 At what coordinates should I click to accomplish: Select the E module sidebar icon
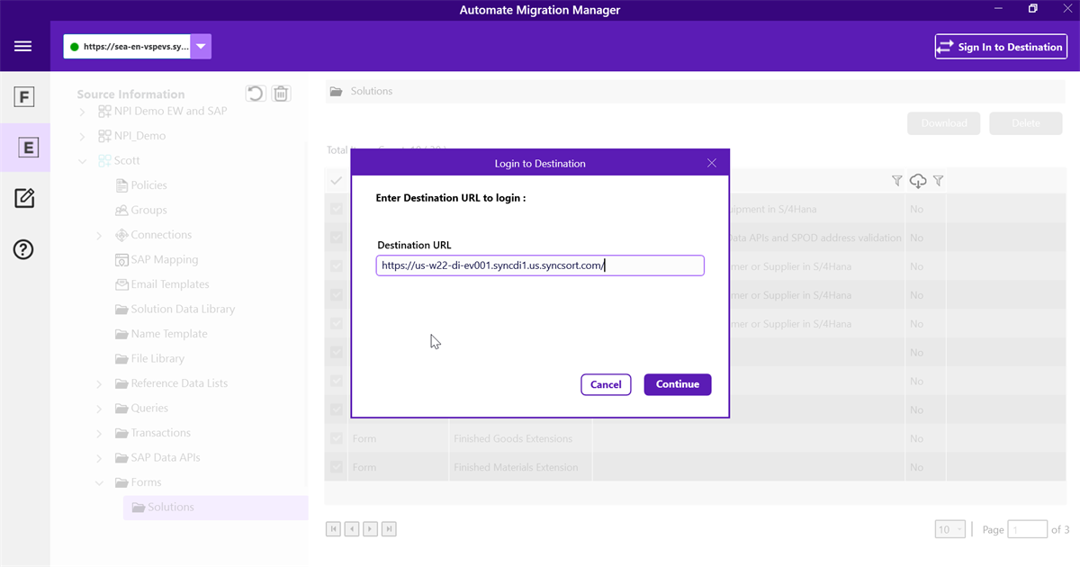pyautogui.click(x=27, y=148)
